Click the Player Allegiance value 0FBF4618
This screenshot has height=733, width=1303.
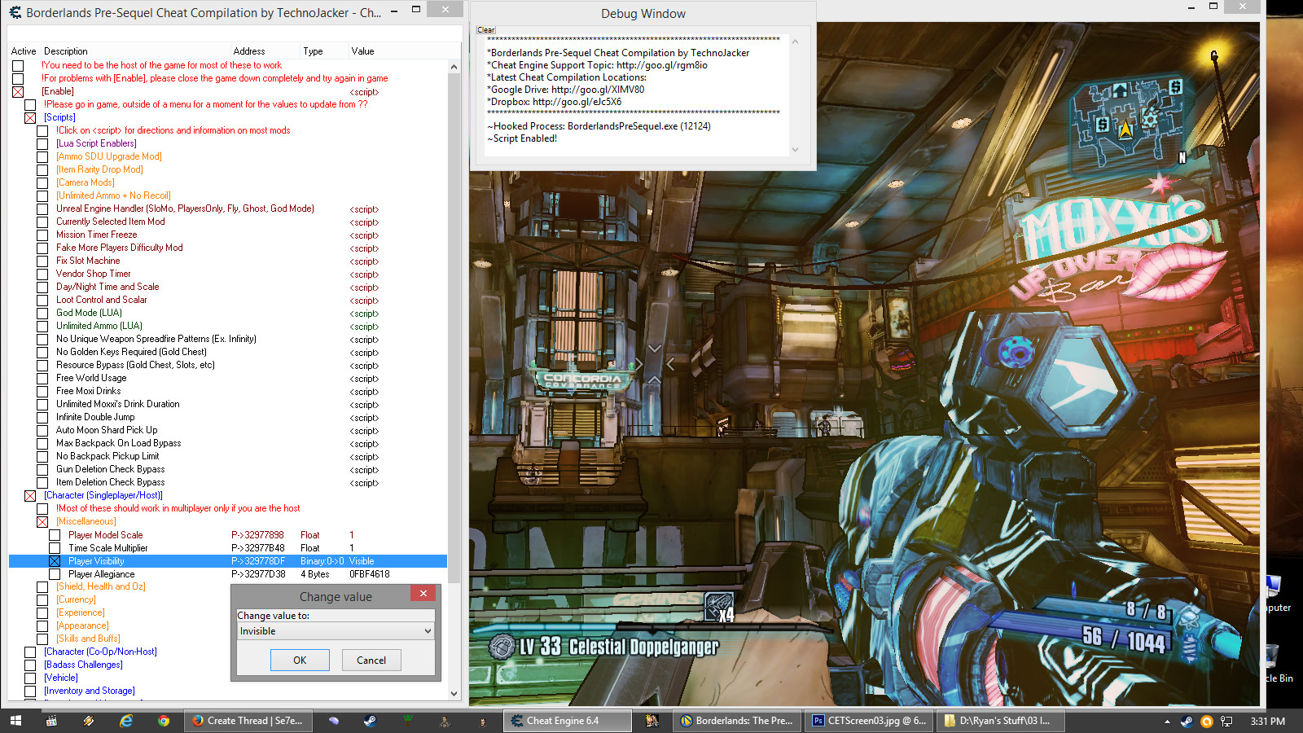[370, 574]
